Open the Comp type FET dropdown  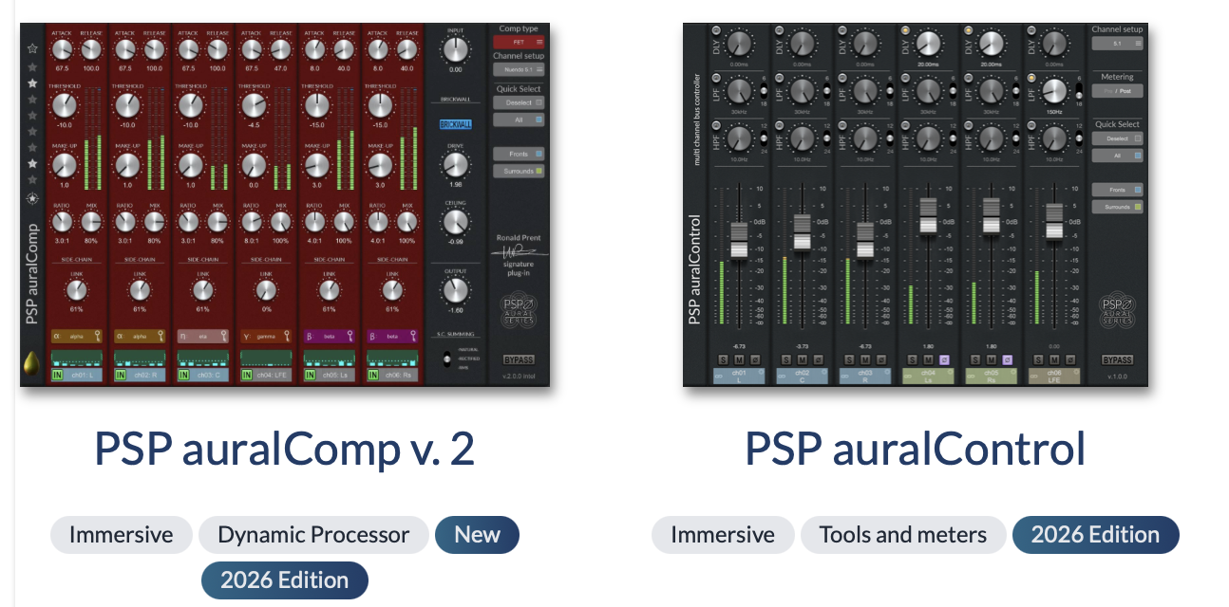519,42
